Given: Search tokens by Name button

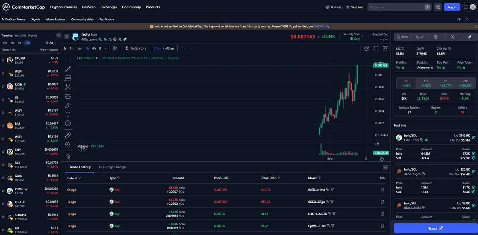Looking at the screenshot, I should click(x=403, y=37).
